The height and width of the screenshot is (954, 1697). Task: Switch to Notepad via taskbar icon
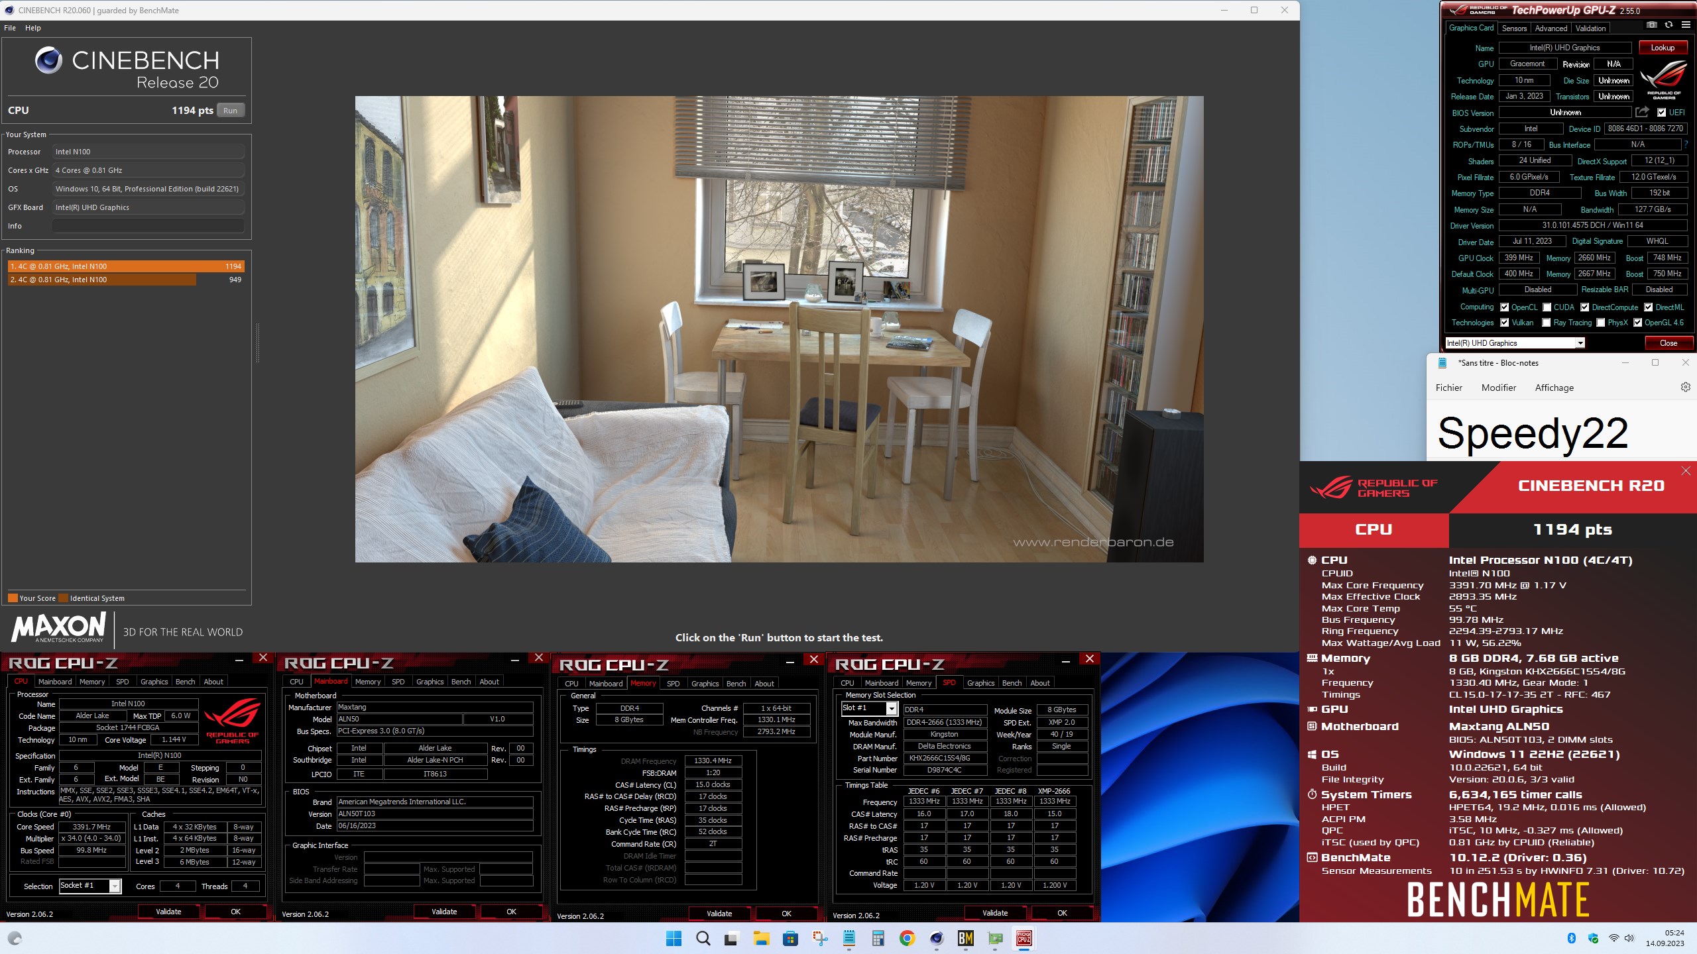click(x=849, y=938)
